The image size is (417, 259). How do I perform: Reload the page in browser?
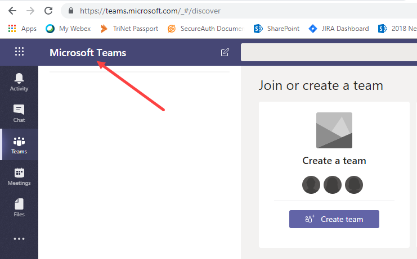tap(48, 11)
